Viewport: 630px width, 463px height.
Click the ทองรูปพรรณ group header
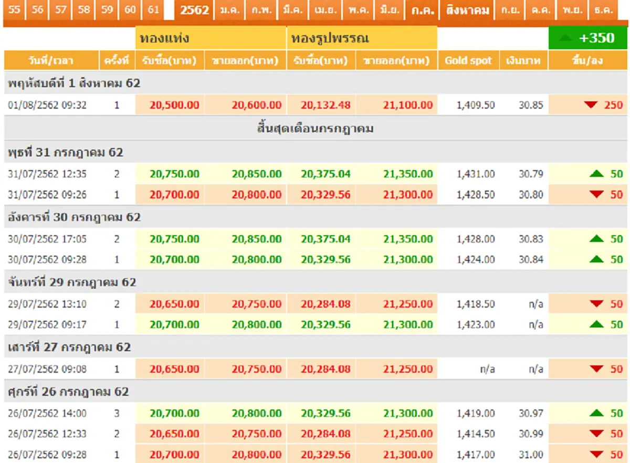click(x=362, y=38)
